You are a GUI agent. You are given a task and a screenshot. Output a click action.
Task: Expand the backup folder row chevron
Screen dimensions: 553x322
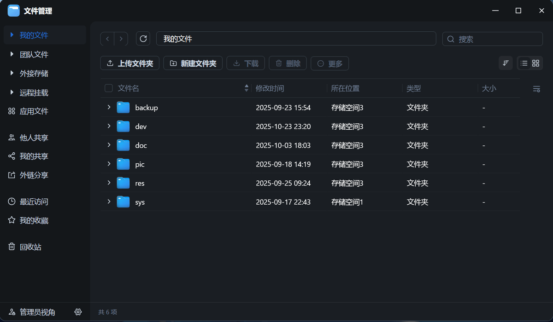click(109, 107)
